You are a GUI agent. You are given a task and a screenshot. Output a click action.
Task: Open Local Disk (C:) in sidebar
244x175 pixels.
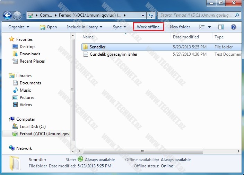pos(32,127)
